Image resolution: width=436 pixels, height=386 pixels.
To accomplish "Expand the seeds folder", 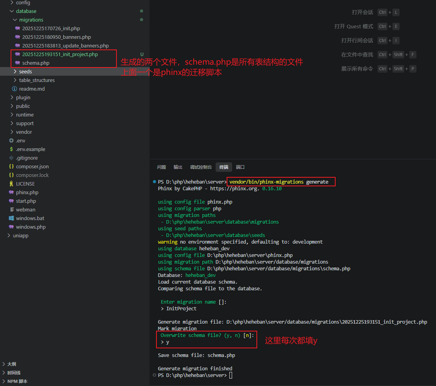I will pyautogui.click(x=15, y=72).
